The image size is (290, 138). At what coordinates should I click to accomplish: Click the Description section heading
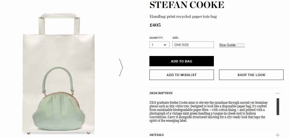coord(161,93)
